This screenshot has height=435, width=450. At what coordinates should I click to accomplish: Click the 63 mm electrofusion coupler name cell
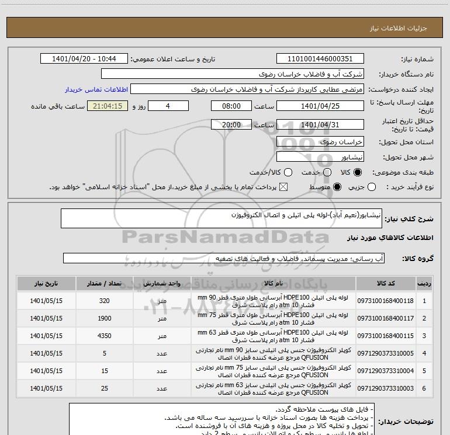274,388
